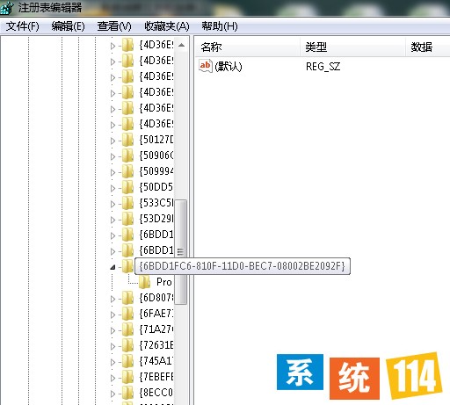Screen dimensions: 450x405
Task: Open the 编辑(E) menu
Action: (68, 26)
